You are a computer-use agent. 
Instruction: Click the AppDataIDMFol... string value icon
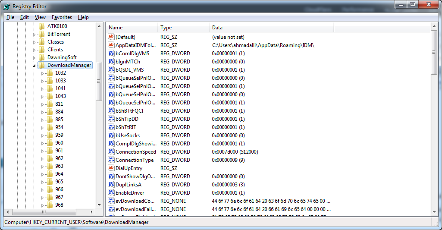click(x=111, y=45)
